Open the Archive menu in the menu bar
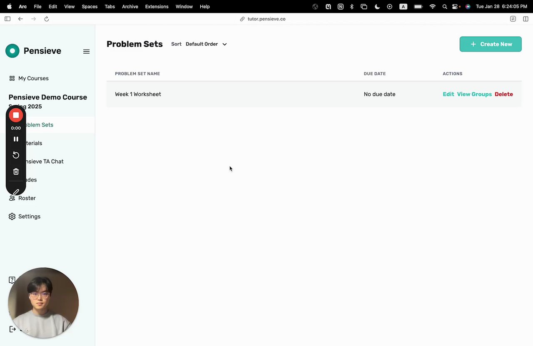Viewport: 533px width, 346px height. (130, 7)
